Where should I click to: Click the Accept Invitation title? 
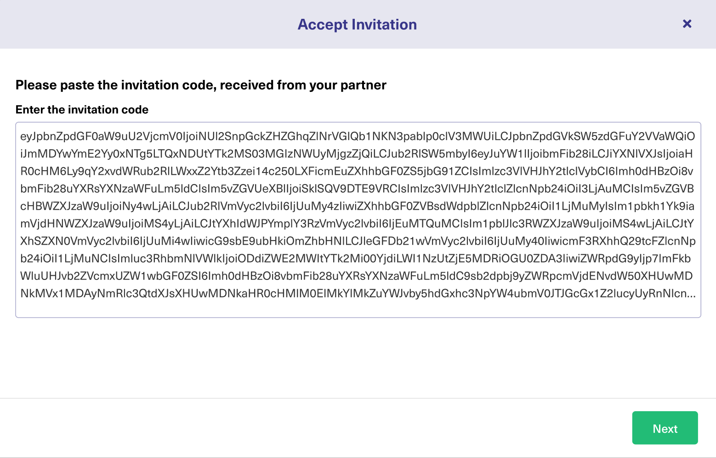tap(358, 24)
